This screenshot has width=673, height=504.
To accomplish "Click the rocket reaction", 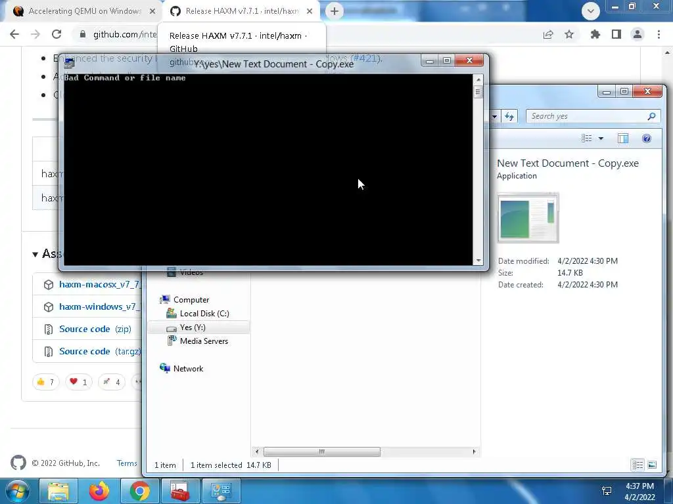I will click(x=112, y=382).
